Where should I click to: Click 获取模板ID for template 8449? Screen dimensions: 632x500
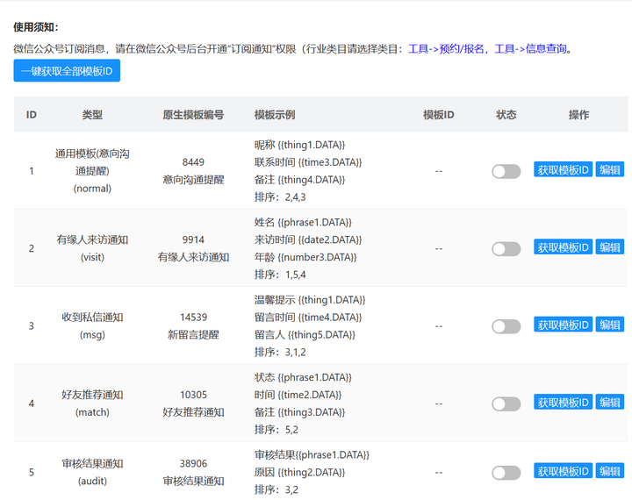pos(563,169)
